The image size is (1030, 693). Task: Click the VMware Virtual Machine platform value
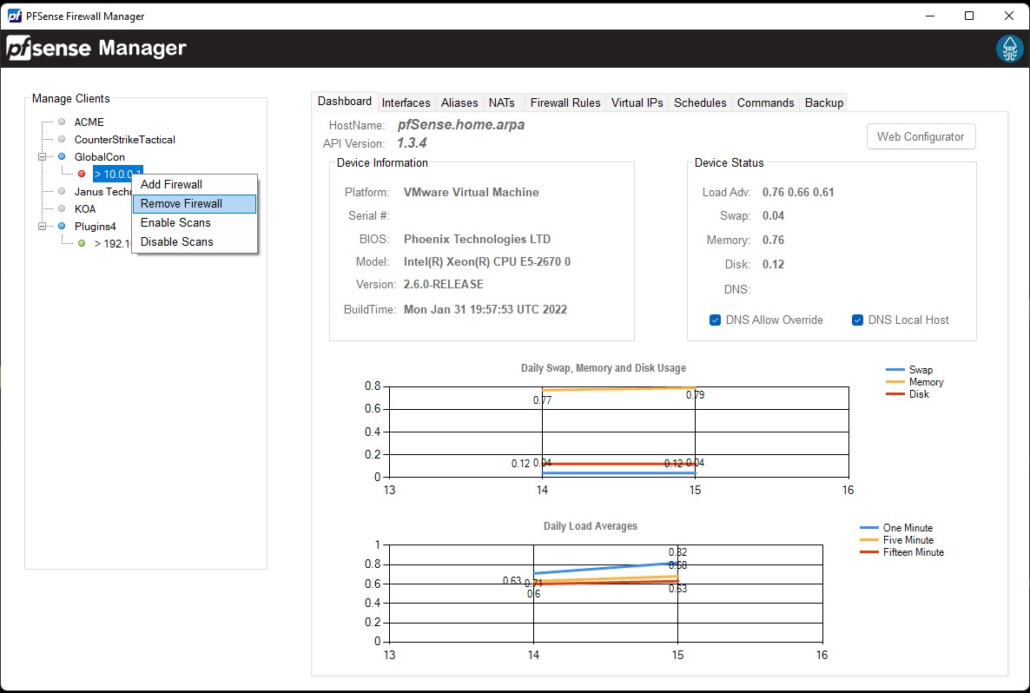pyautogui.click(x=471, y=193)
